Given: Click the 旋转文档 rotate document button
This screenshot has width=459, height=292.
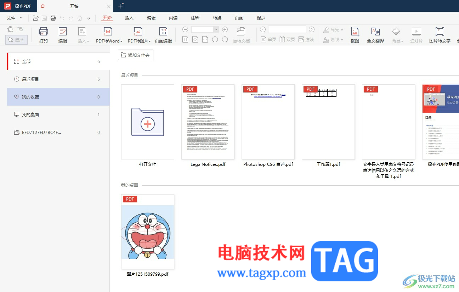Looking at the screenshot, I should pyautogui.click(x=241, y=35).
